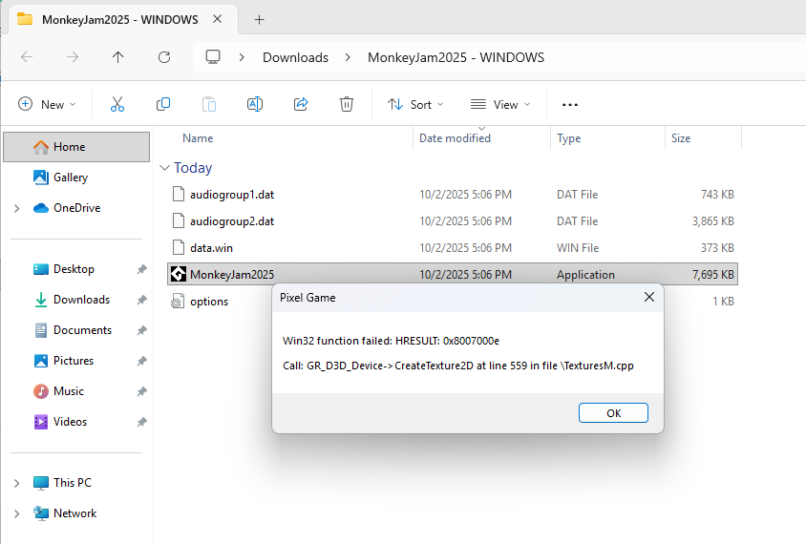The width and height of the screenshot is (806, 544).
Task: Go forward with the right arrow
Action: pyautogui.click(x=73, y=57)
